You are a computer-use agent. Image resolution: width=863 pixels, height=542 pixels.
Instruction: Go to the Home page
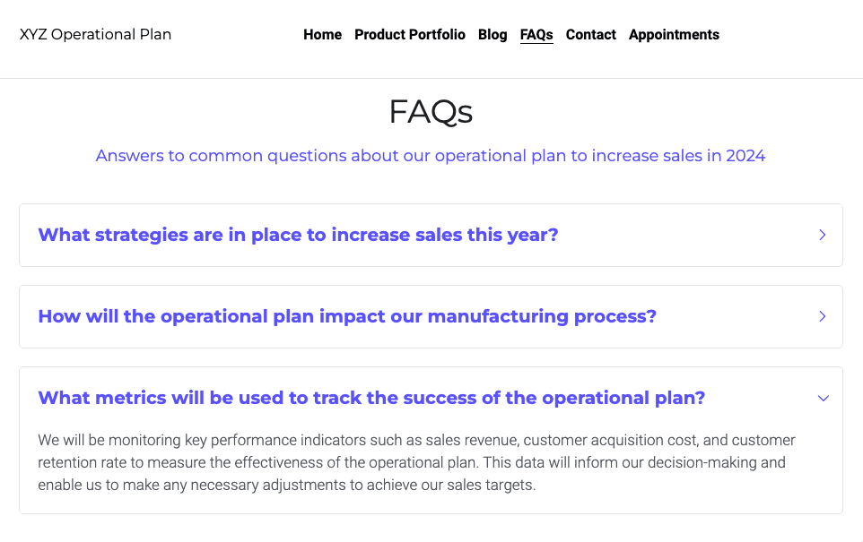tap(322, 35)
